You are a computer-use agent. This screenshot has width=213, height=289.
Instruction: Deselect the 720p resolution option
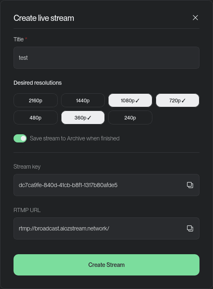(x=177, y=100)
